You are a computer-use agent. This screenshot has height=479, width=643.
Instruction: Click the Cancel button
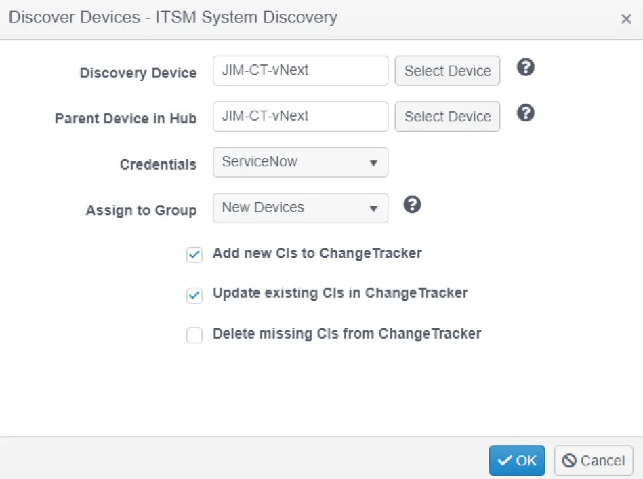(x=594, y=461)
